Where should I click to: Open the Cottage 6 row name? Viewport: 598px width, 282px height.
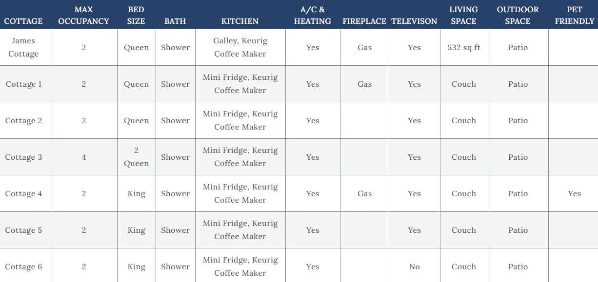(x=23, y=266)
